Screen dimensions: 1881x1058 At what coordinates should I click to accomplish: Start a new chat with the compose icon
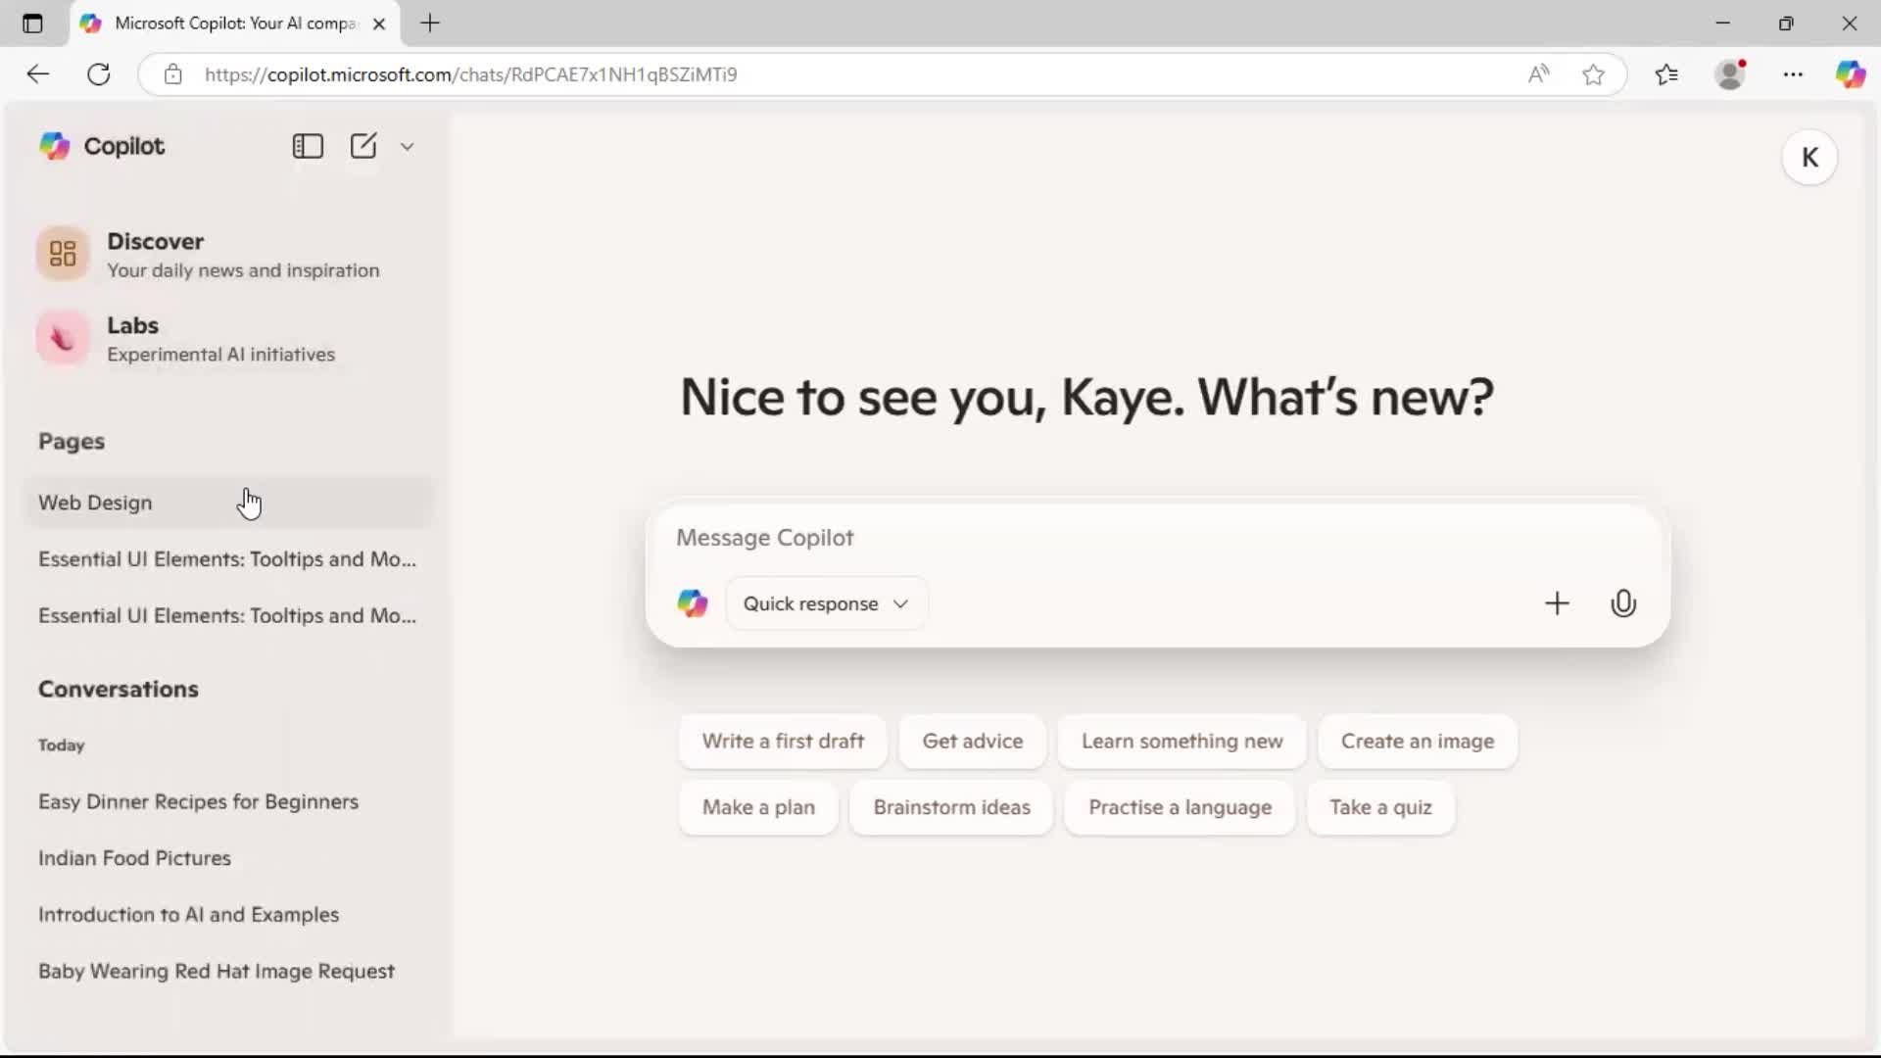point(364,146)
